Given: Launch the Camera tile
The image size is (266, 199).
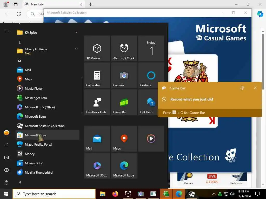Looking at the screenshot, I should [124, 75].
